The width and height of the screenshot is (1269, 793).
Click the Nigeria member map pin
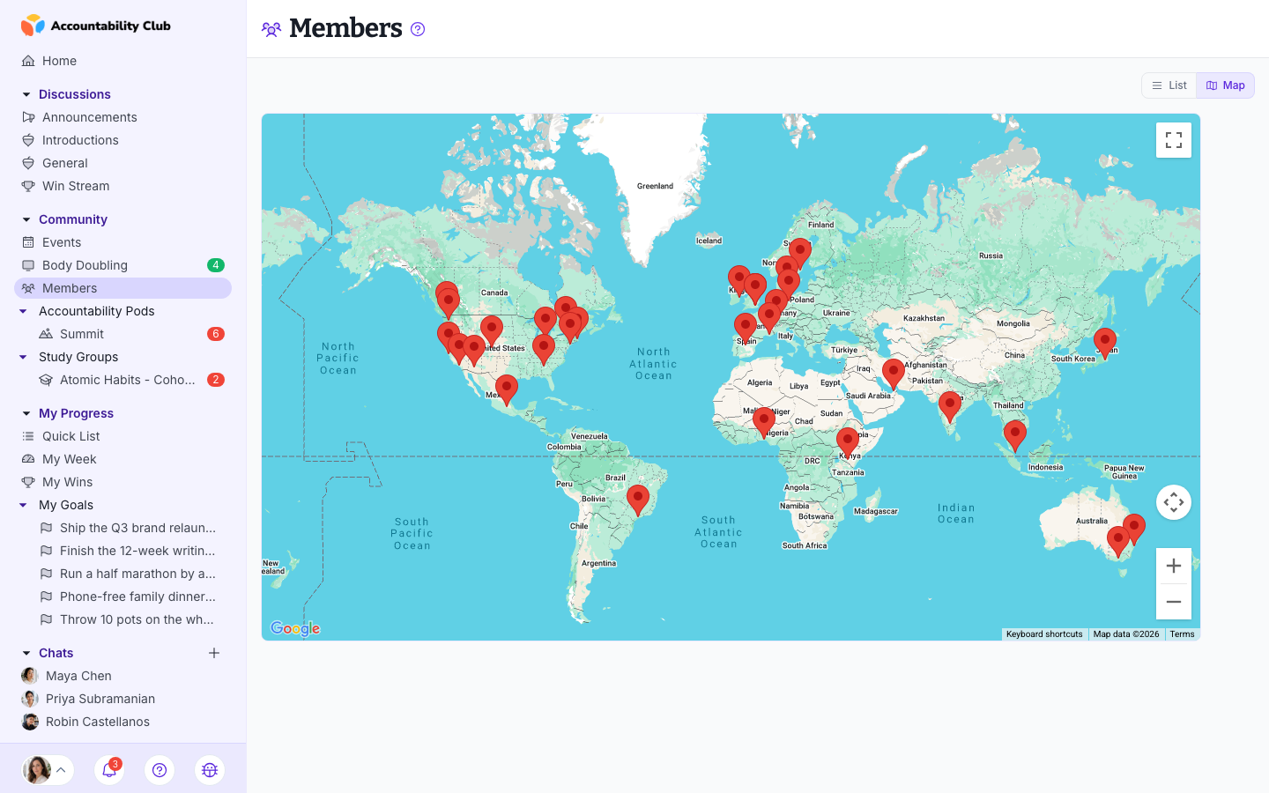click(764, 422)
